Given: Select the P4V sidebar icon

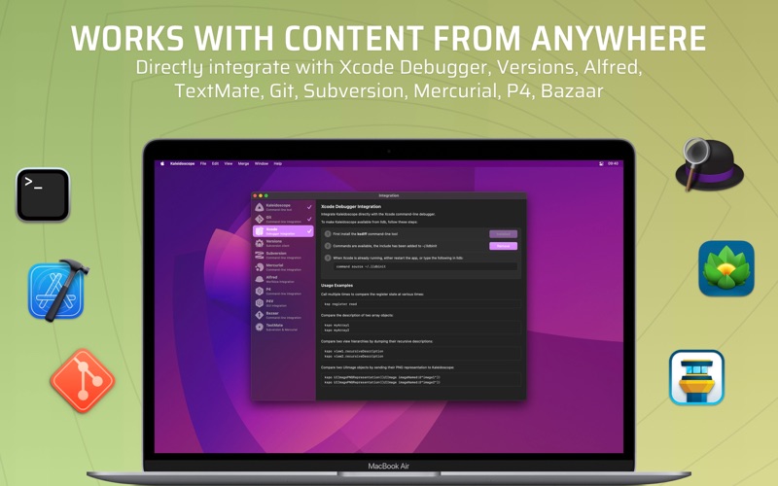Looking at the screenshot, I should [259, 303].
